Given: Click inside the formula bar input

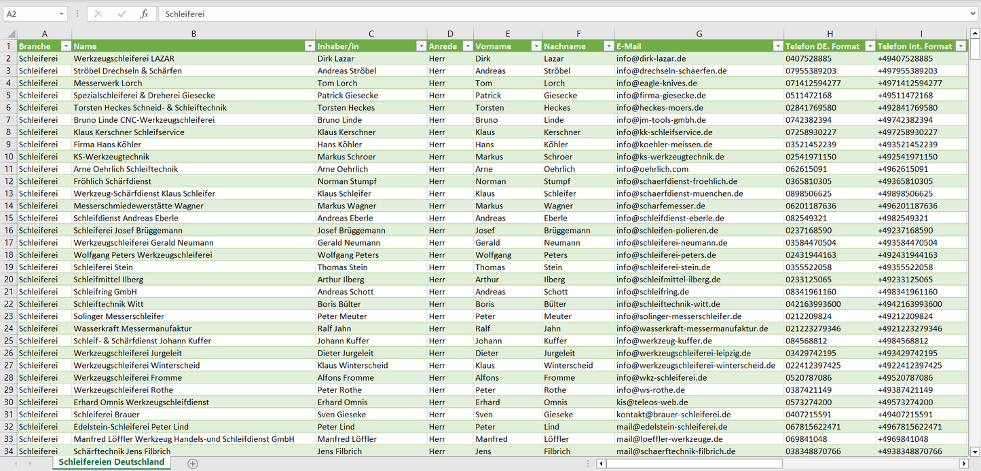Looking at the screenshot, I should click(543, 14).
